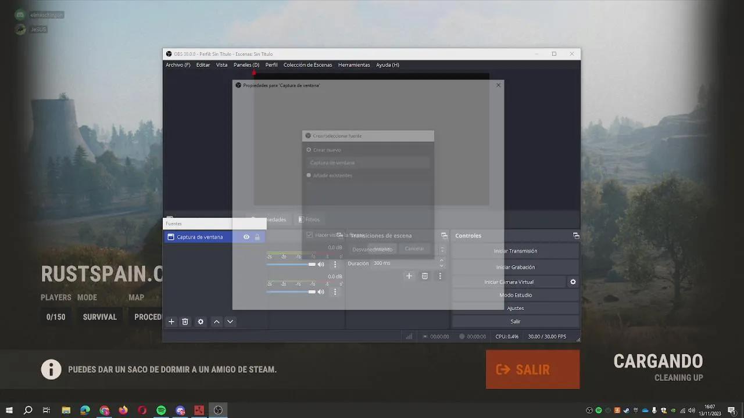Switch to OBS Studio taskbar icon
Image resolution: width=744 pixels, height=418 pixels.
click(218, 410)
